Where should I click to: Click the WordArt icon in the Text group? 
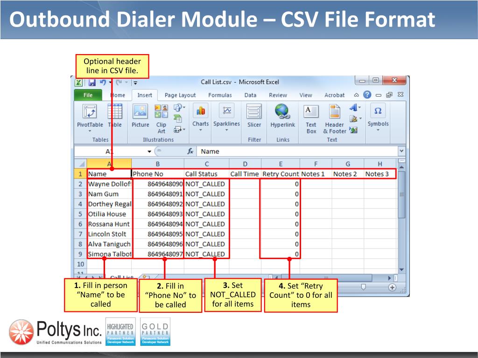tap(354, 108)
